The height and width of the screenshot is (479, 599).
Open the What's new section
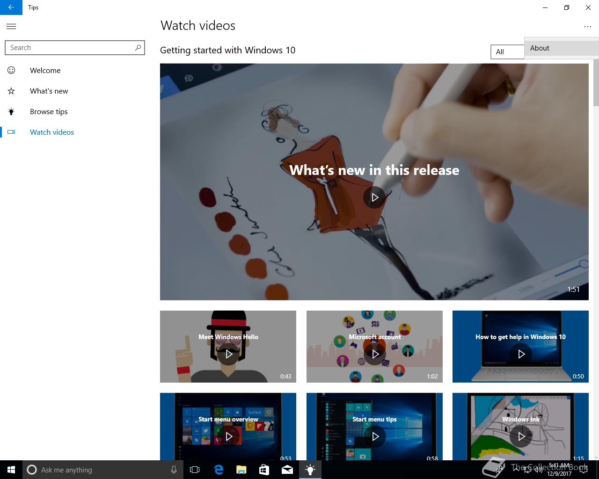(75, 91)
